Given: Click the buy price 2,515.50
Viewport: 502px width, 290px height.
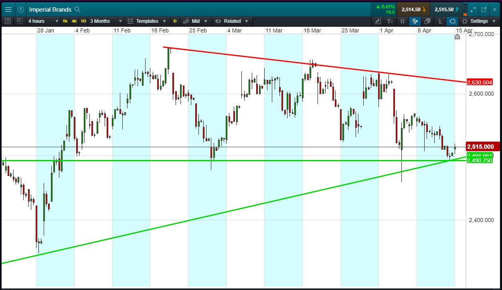Looking at the screenshot, I should 447,9.
